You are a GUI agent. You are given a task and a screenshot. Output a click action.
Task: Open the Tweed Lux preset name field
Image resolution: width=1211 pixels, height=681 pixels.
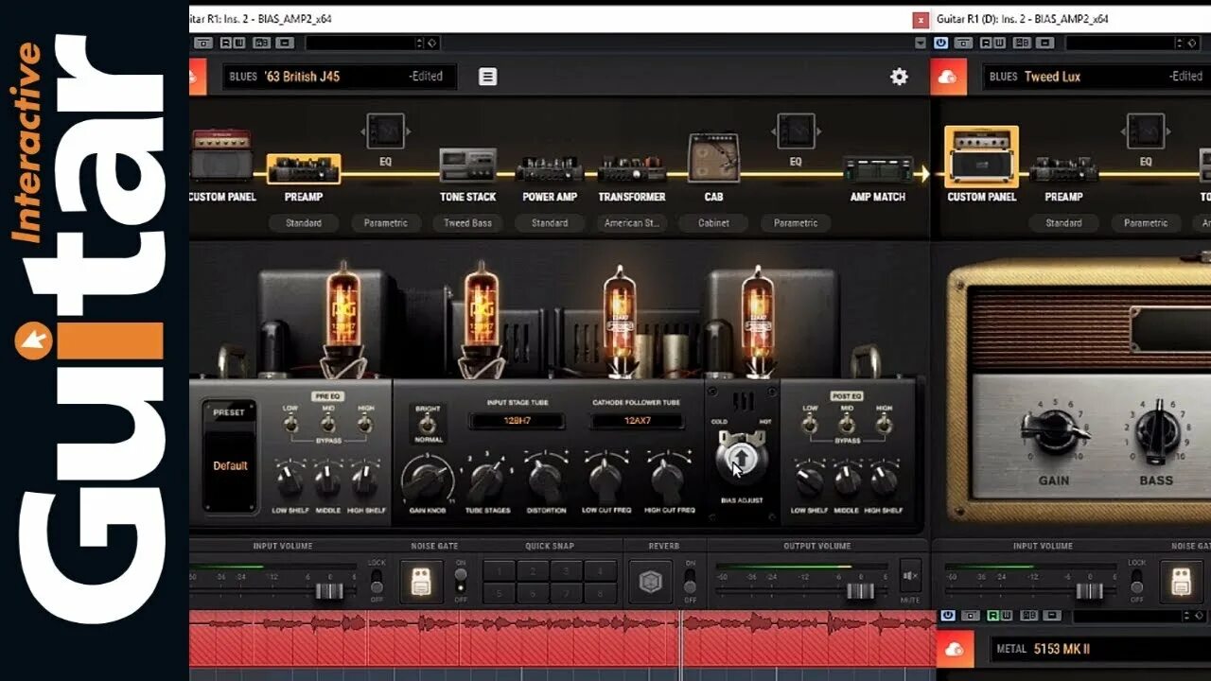(1096, 77)
